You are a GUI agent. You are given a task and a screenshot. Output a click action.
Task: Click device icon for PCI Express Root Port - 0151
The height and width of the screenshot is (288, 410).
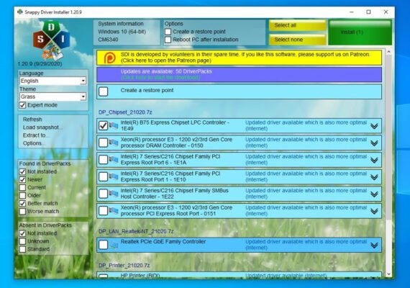click(x=114, y=211)
